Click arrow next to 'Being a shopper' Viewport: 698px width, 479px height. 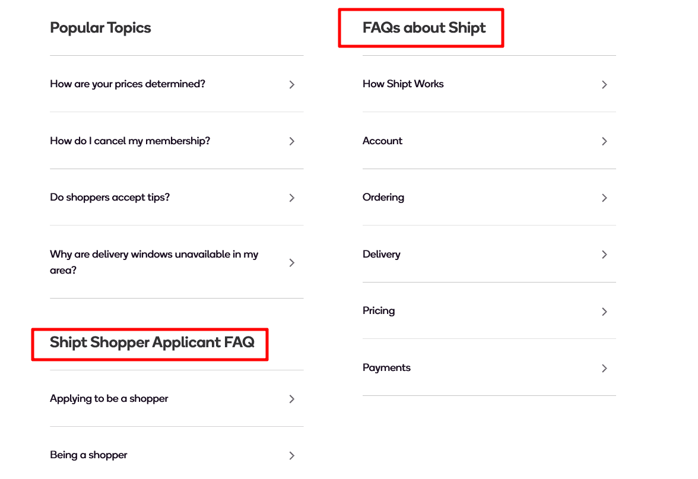click(x=292, y=456)
